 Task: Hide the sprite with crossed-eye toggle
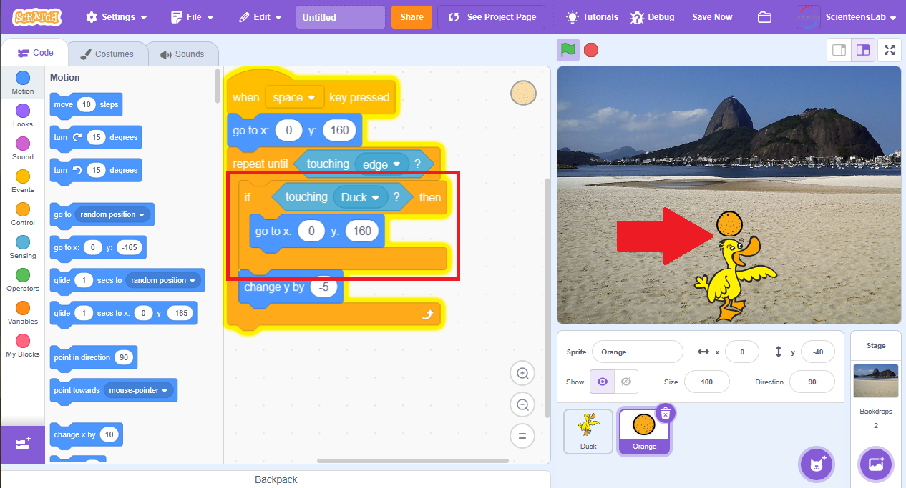625,382
